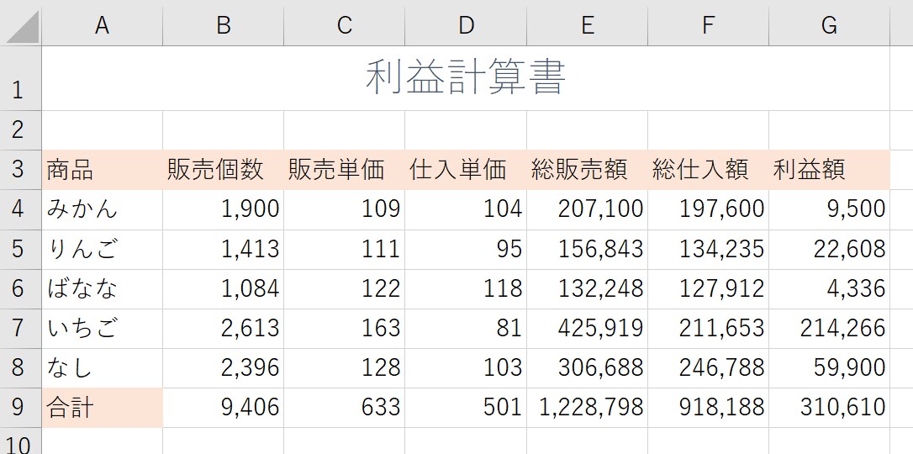This screenshot has width=913, height=454.
Task: Select row 8 header
Action: point(21,368)
